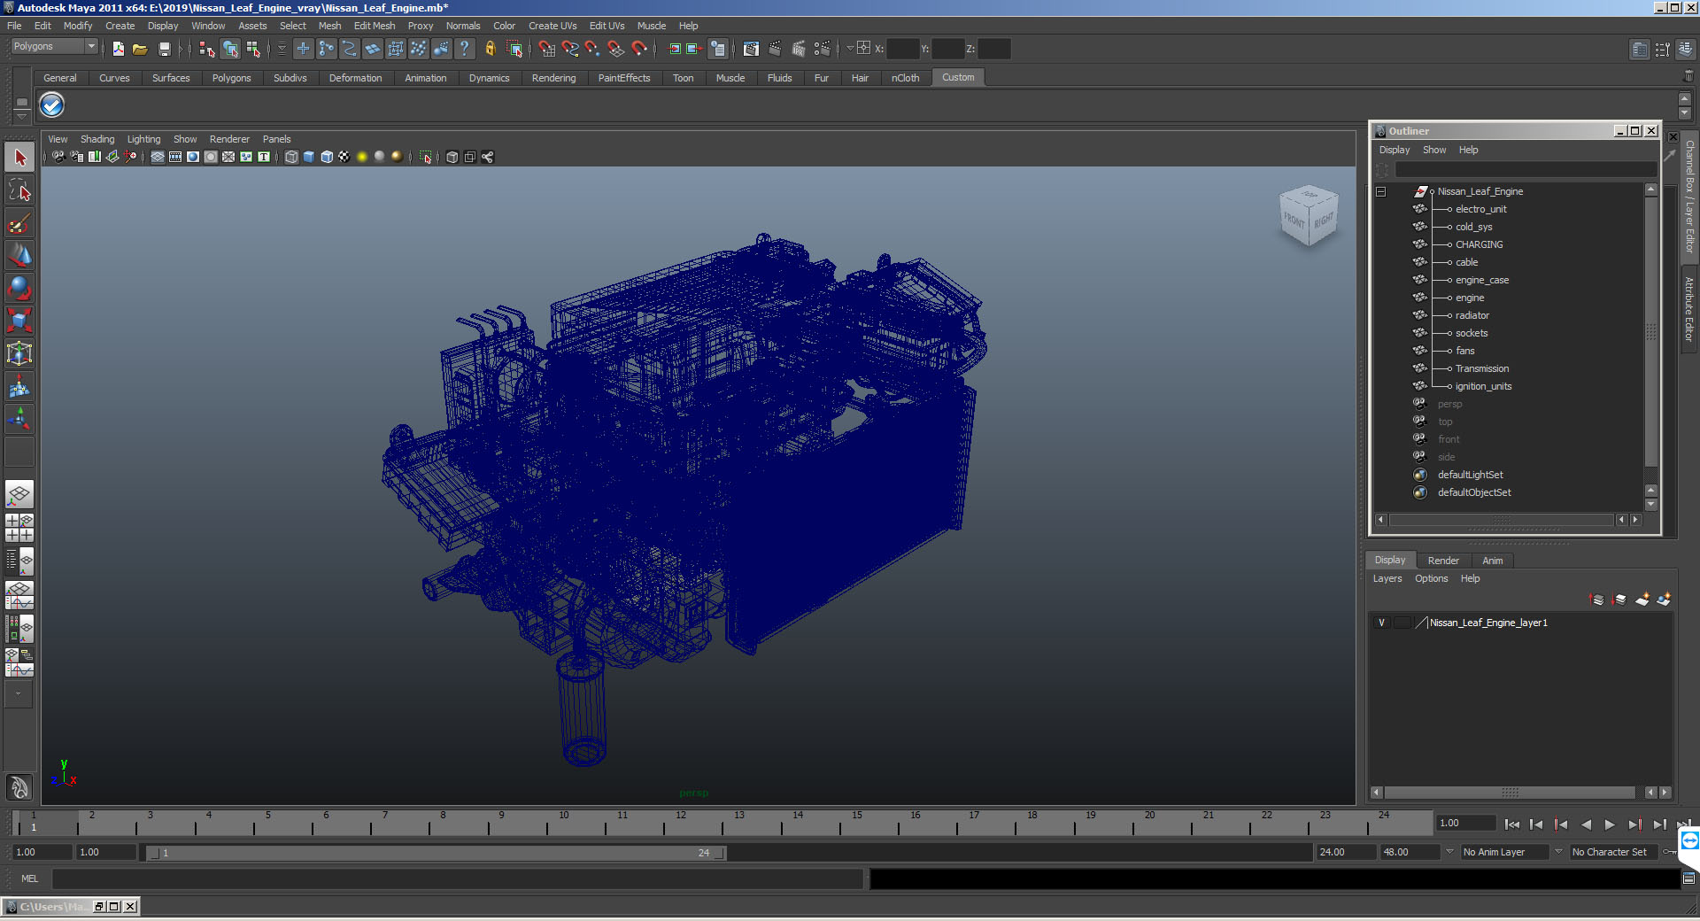Play animation forwards
The width and height of the screenshot is (1700, 921).
pyautogui.click(x=1610, y=824)
